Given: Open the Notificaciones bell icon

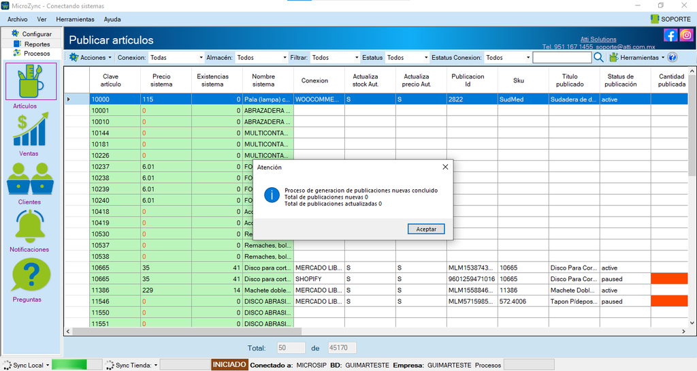Looking at the screenshot, I should click(x=30, y=226).
